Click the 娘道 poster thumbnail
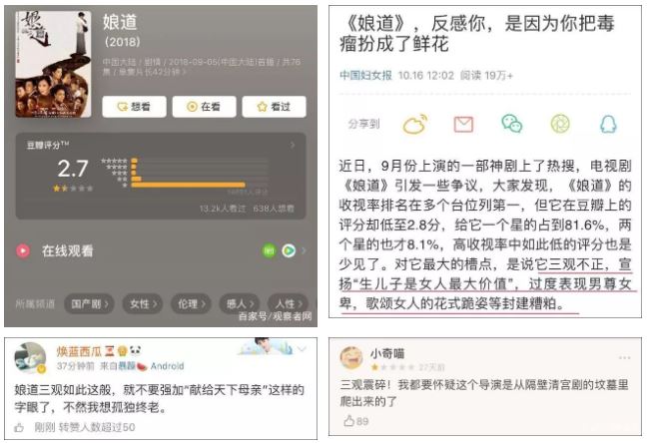Screen dimensions: 648x443 [x=53, y=64]
